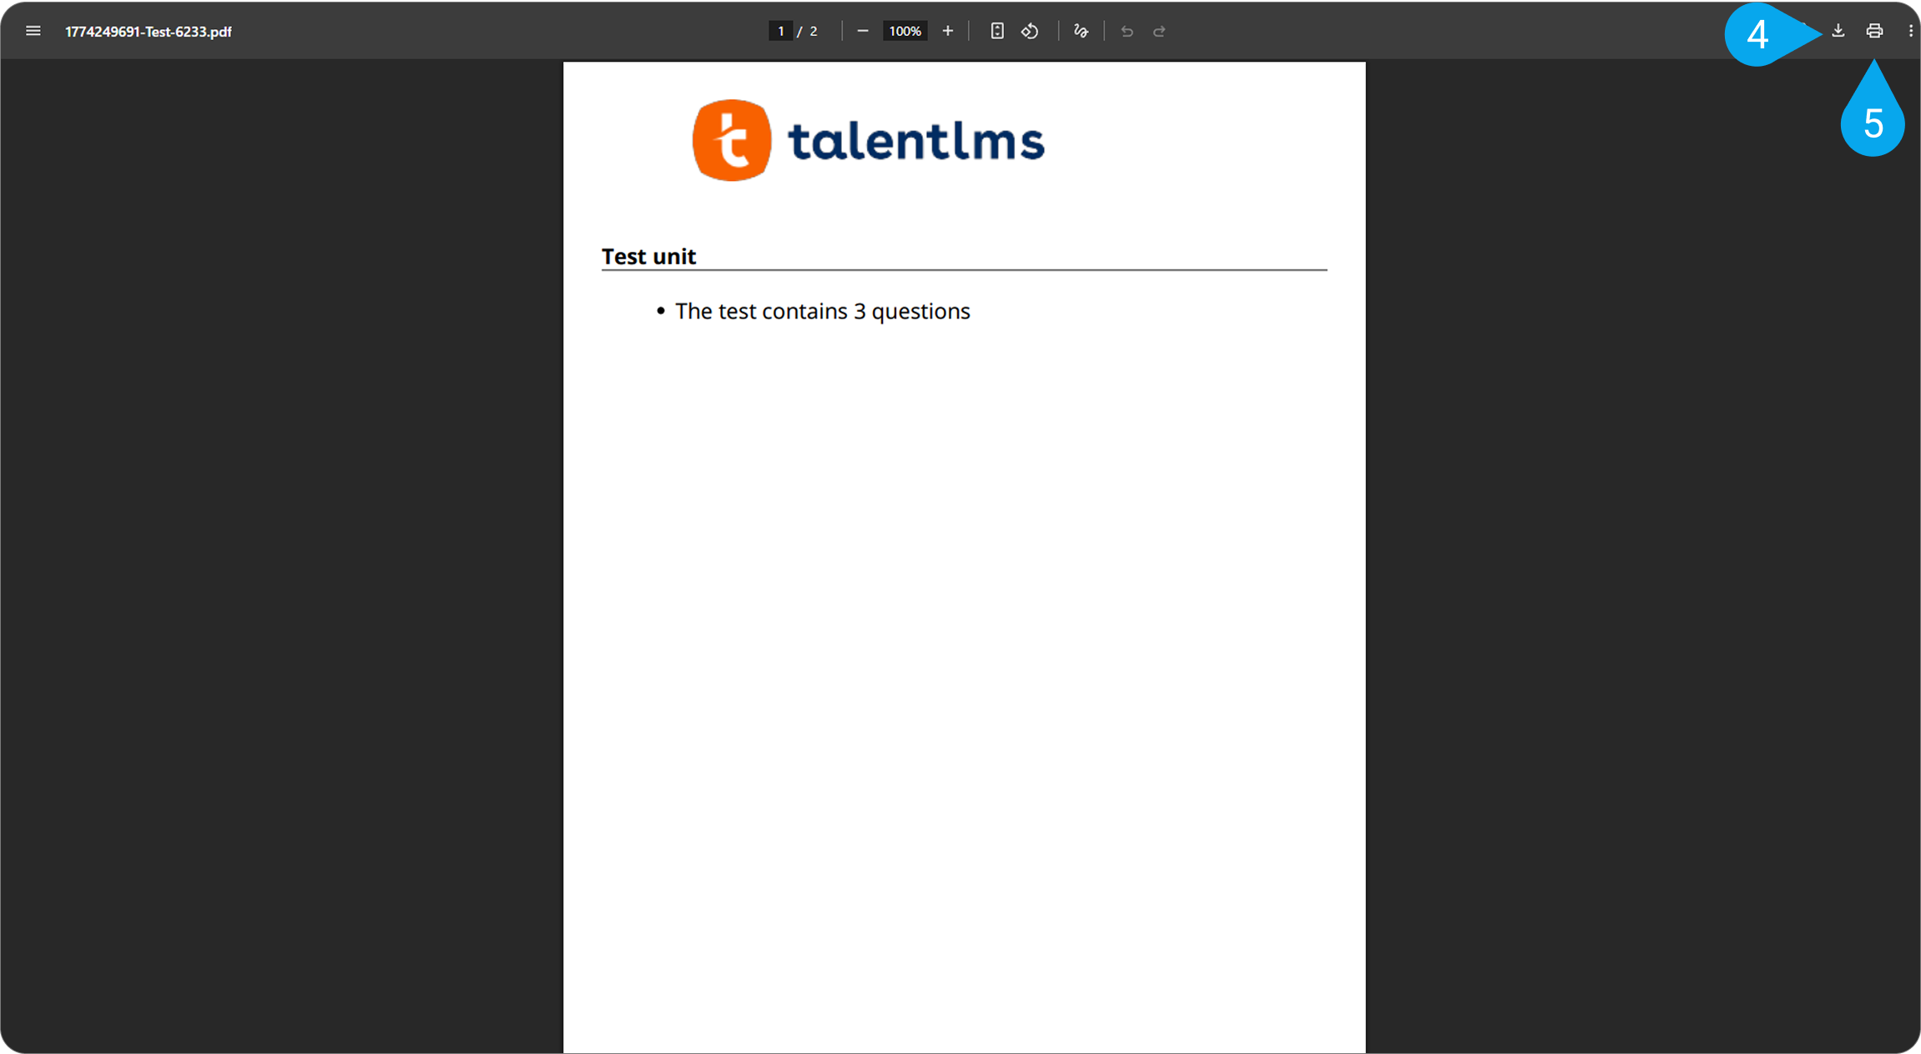Click the text about 3 questions

tap(822, 311)
